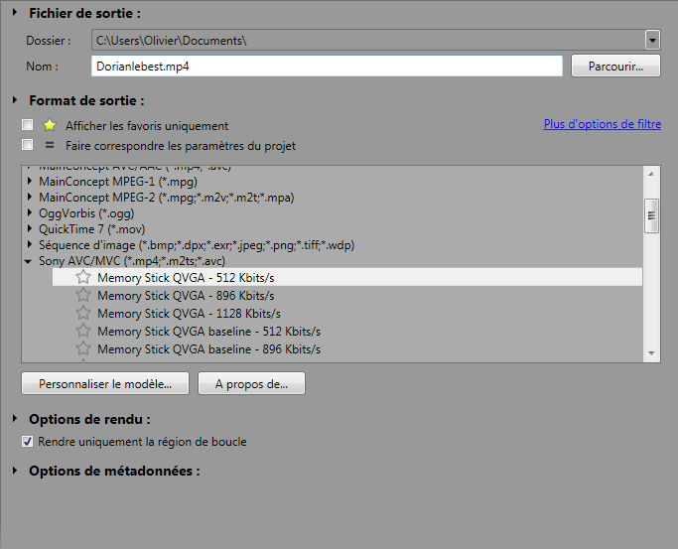678x549 pixels.
Task: Star the QVGA baseline 896 Kbits/s preset
Action: pyautogui.click(x=83, y=349)
